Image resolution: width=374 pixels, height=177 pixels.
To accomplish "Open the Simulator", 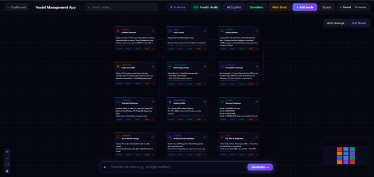I will point(257,7).
